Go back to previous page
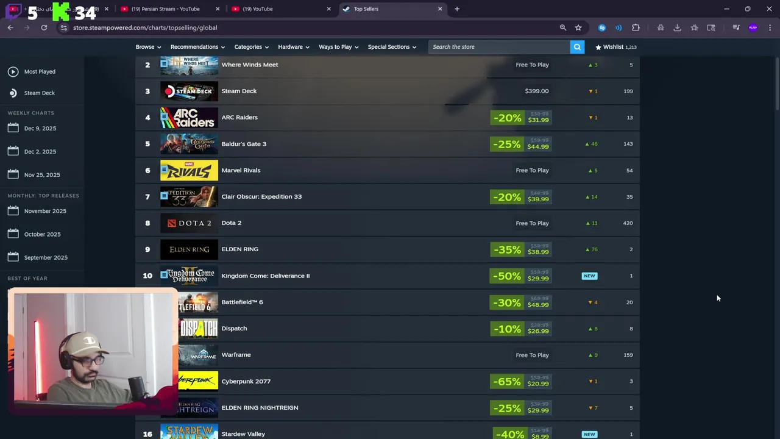The width and height of the screenshot is (780, 439). click(10, 27)
